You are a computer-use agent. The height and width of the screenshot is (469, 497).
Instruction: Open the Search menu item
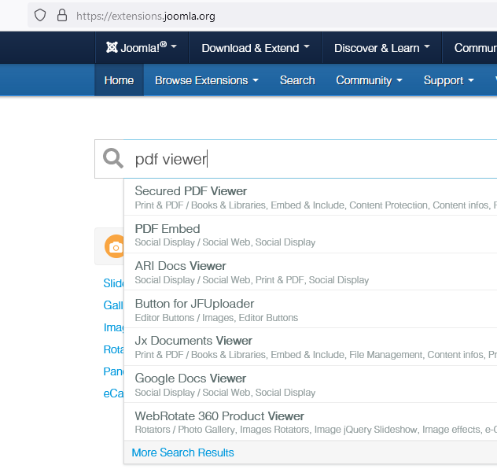297,80
